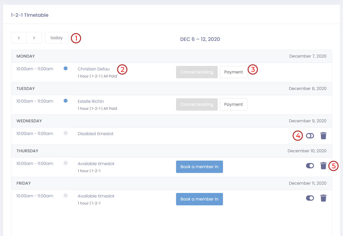This screenshot has height=236, width=343.
Task: Disable the Friday timeslot toggle
Action: point(310,198)
